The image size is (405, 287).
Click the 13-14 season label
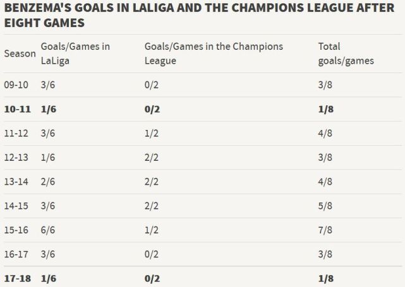coord(16,182)
